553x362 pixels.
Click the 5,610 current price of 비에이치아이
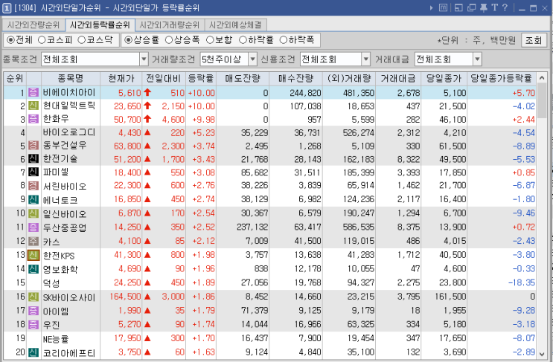(130, 93)
